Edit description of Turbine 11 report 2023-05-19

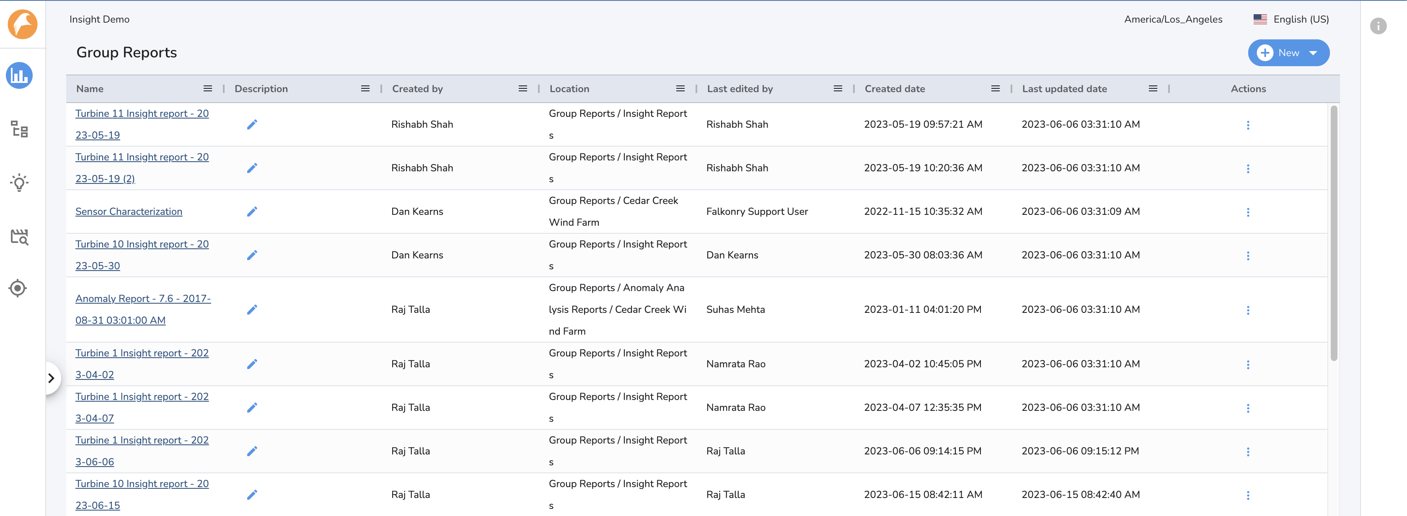coord(252,124)
